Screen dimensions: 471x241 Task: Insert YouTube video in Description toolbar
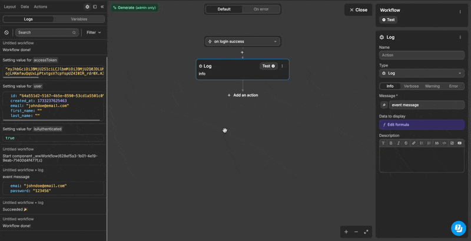[460, 143]
